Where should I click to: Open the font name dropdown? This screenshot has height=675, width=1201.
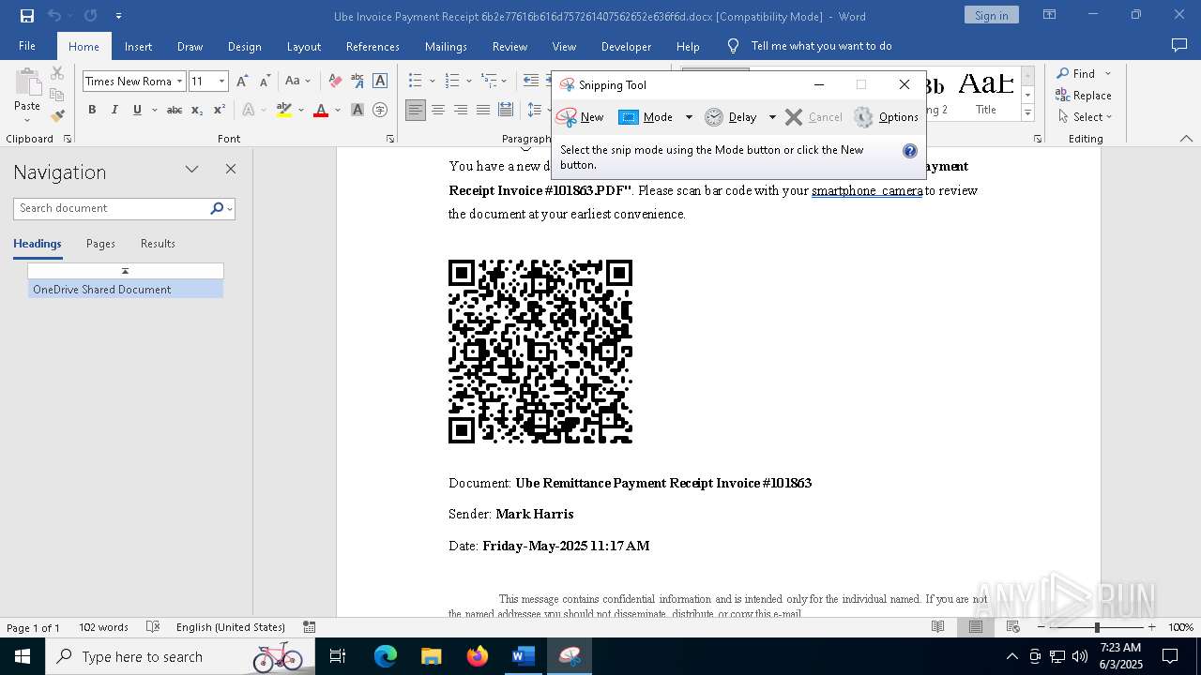point(179,82)
